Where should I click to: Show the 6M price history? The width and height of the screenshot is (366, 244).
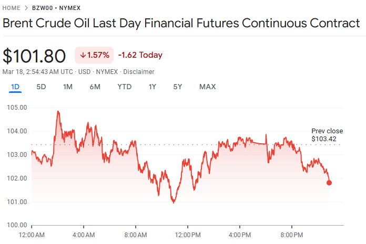tap(95, 87)
